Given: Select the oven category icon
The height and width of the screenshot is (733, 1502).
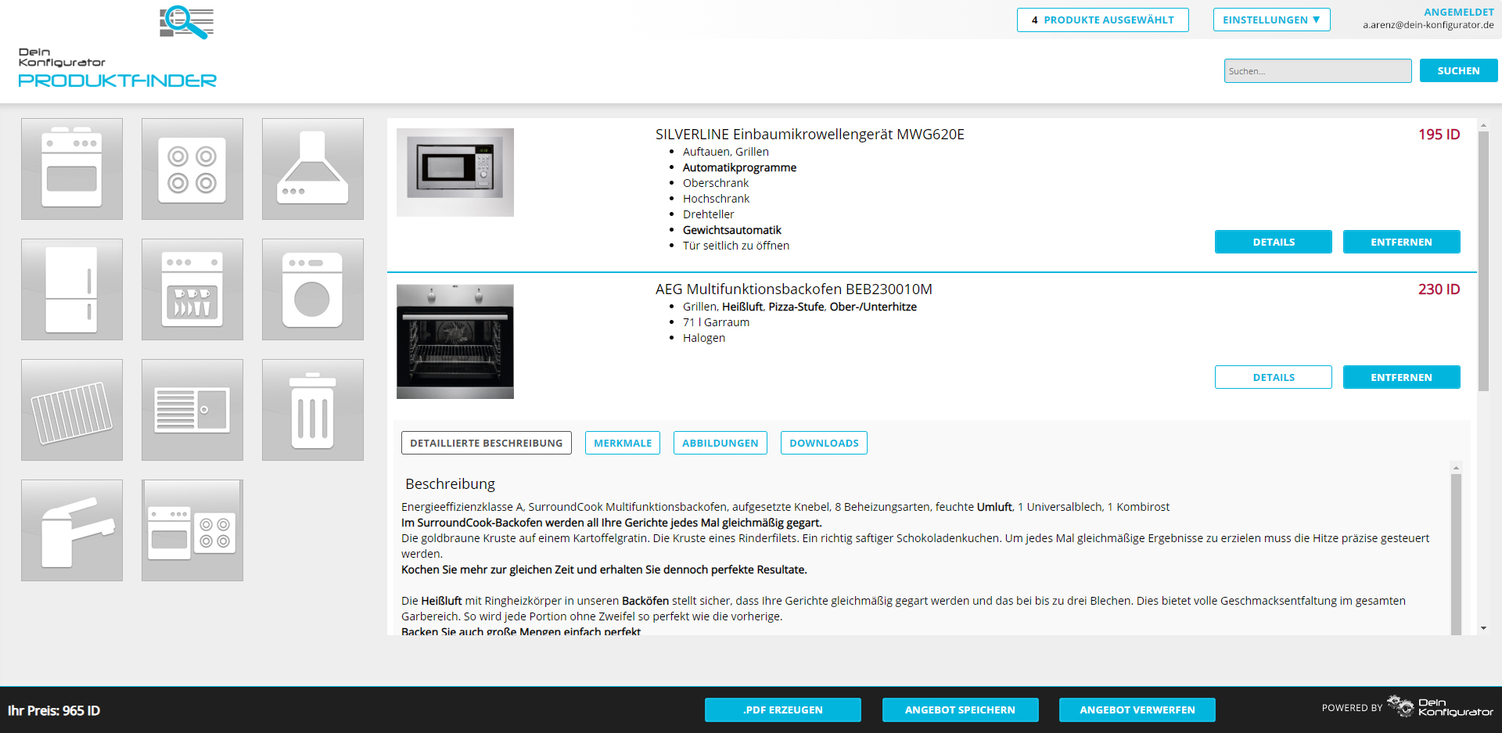Looking at the screenshot, I should click(72, 169).
